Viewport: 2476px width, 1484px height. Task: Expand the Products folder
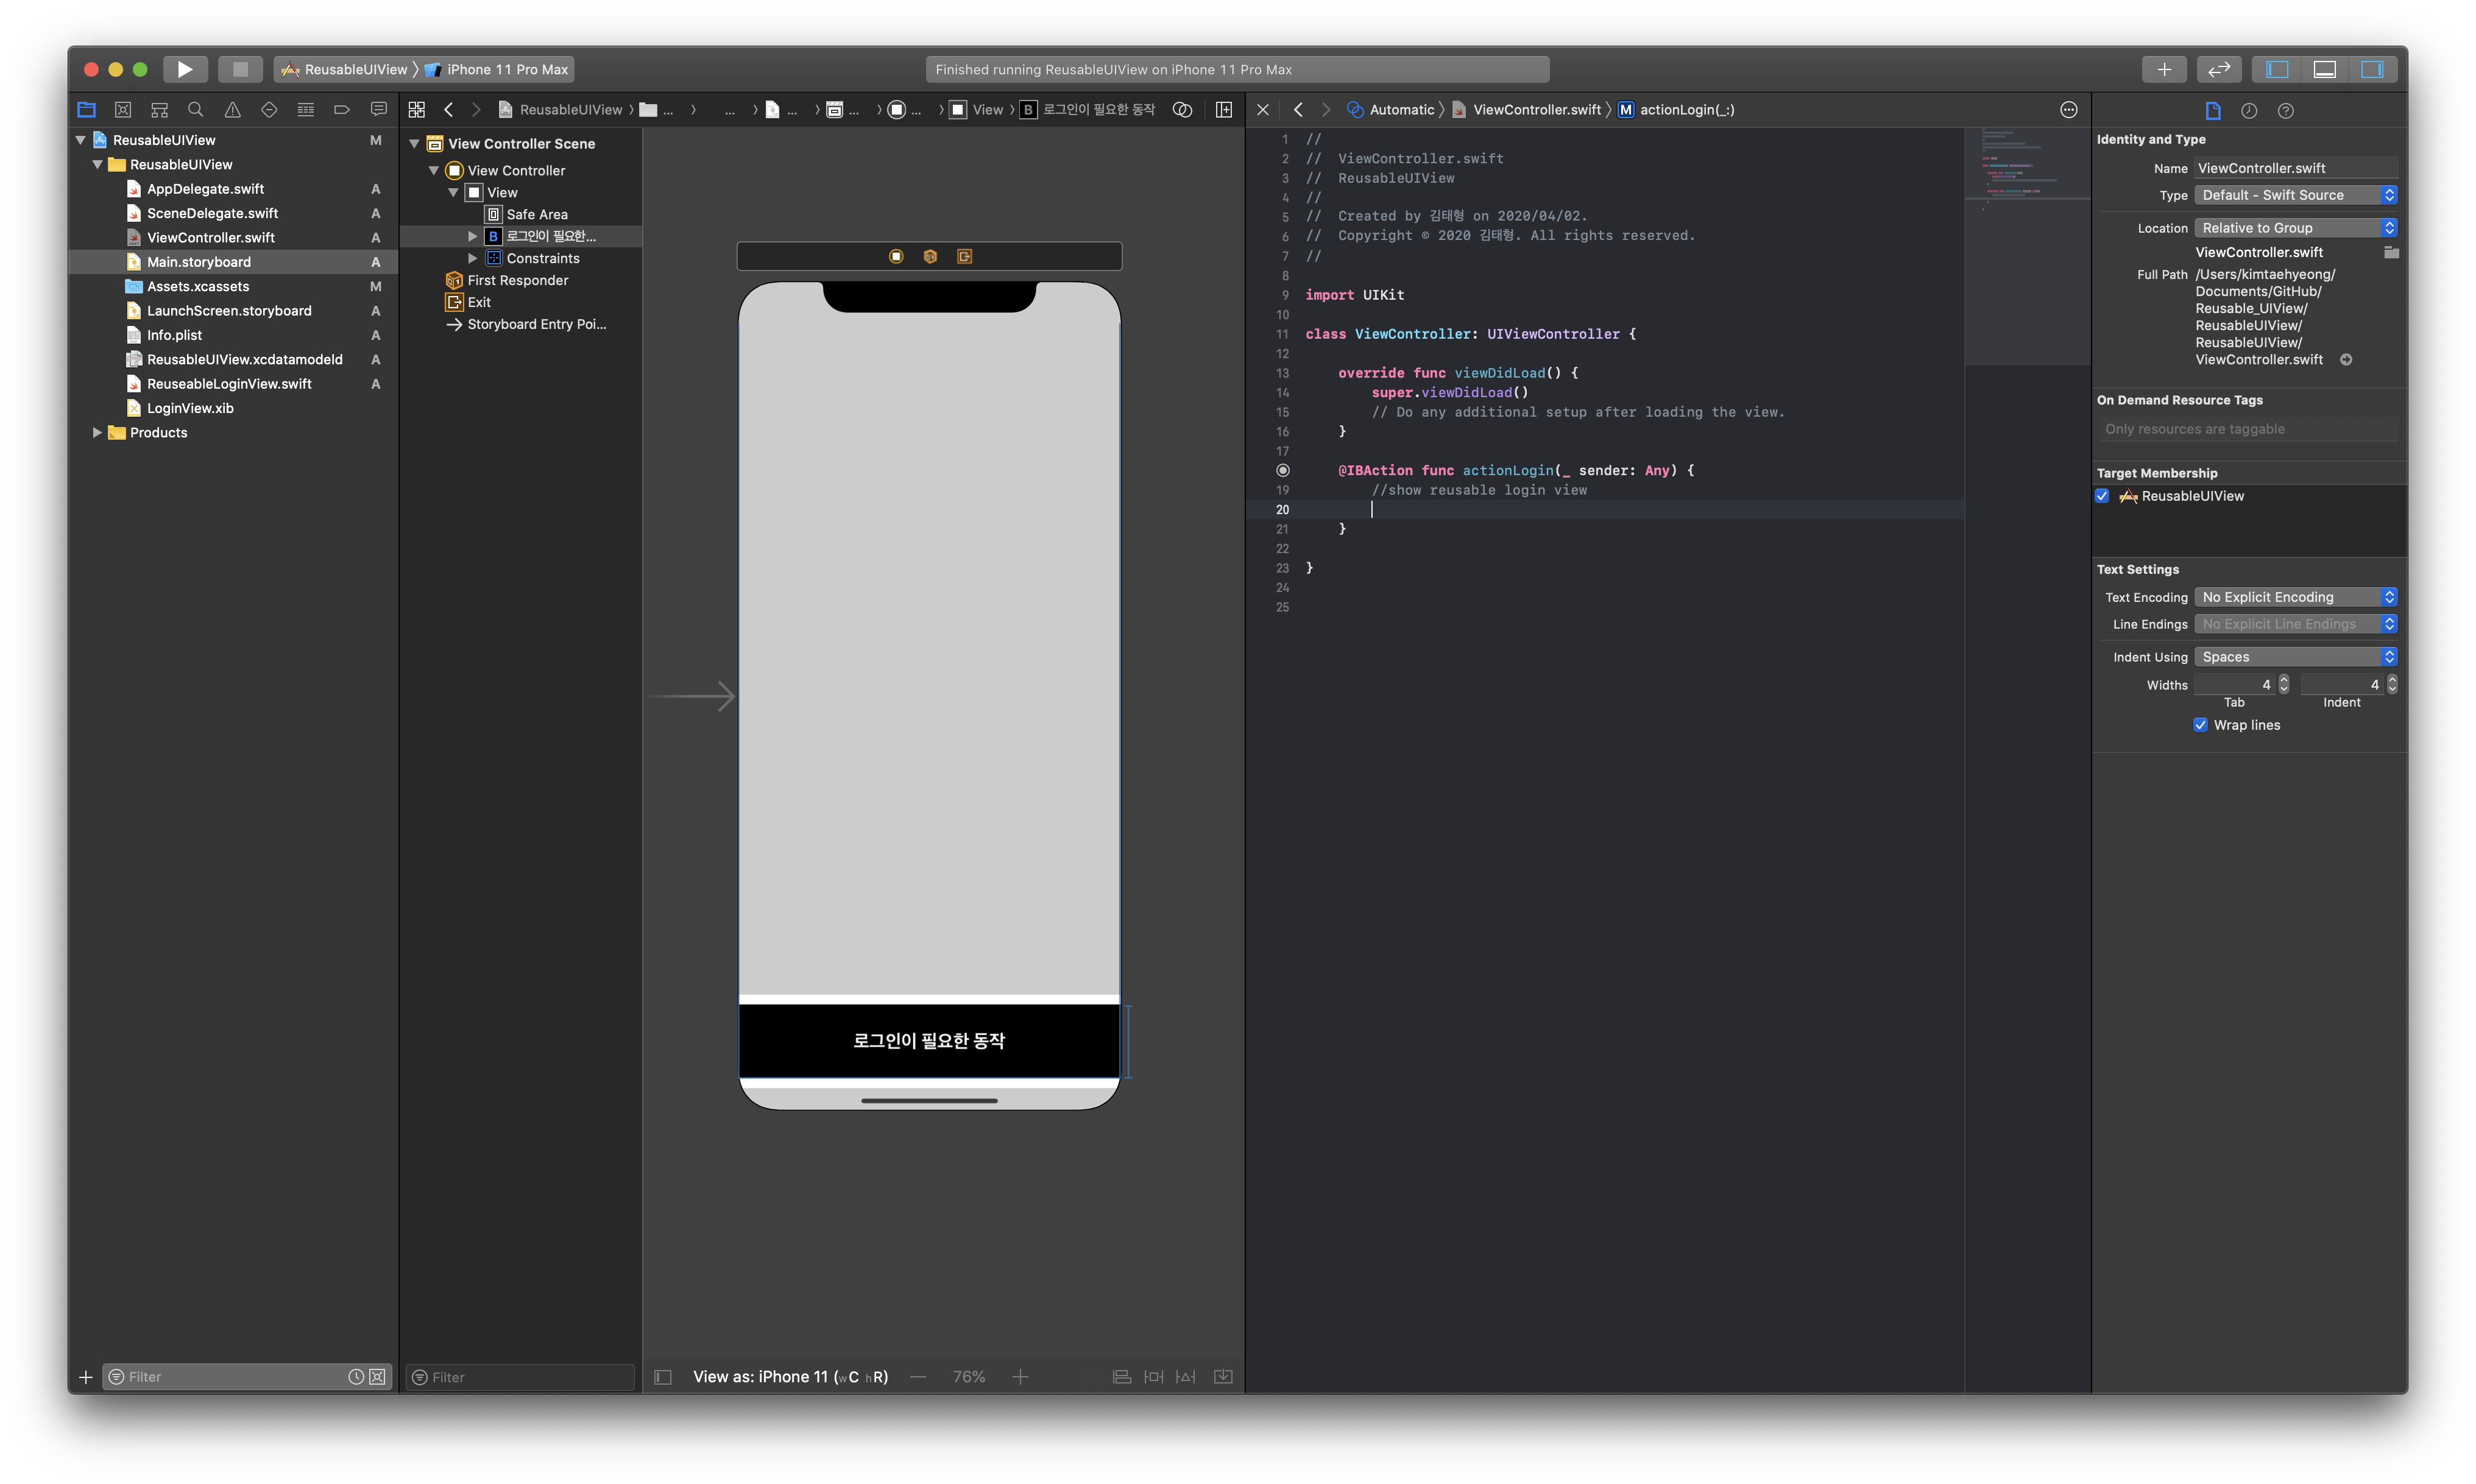97,433
